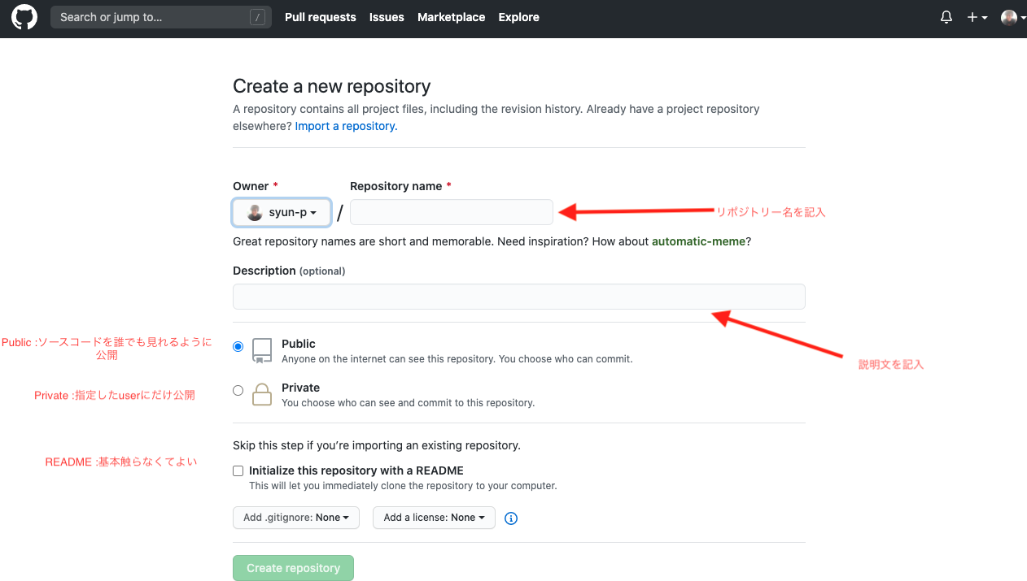Image resolution: width=1027 pixels, height=581 pixels.
Task: Click the Public option label
Action: [299, 344]
